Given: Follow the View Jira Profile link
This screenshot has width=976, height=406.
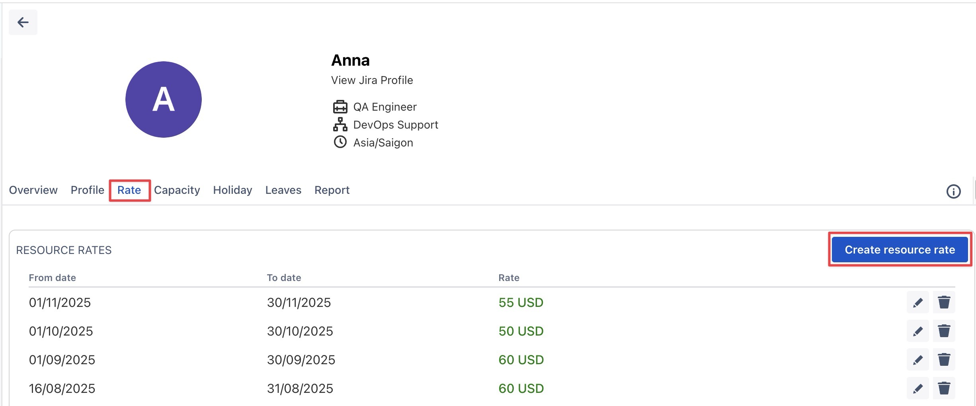Looking at the screenshot, I should 372,80.
